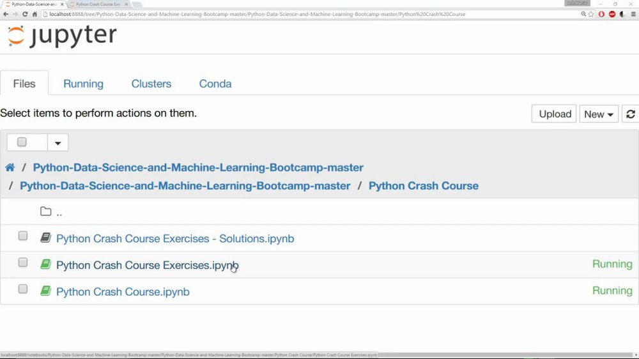Click Running status of Exercises.ipynb
Viewport: 639px width, 359px height.
point(612,264)
